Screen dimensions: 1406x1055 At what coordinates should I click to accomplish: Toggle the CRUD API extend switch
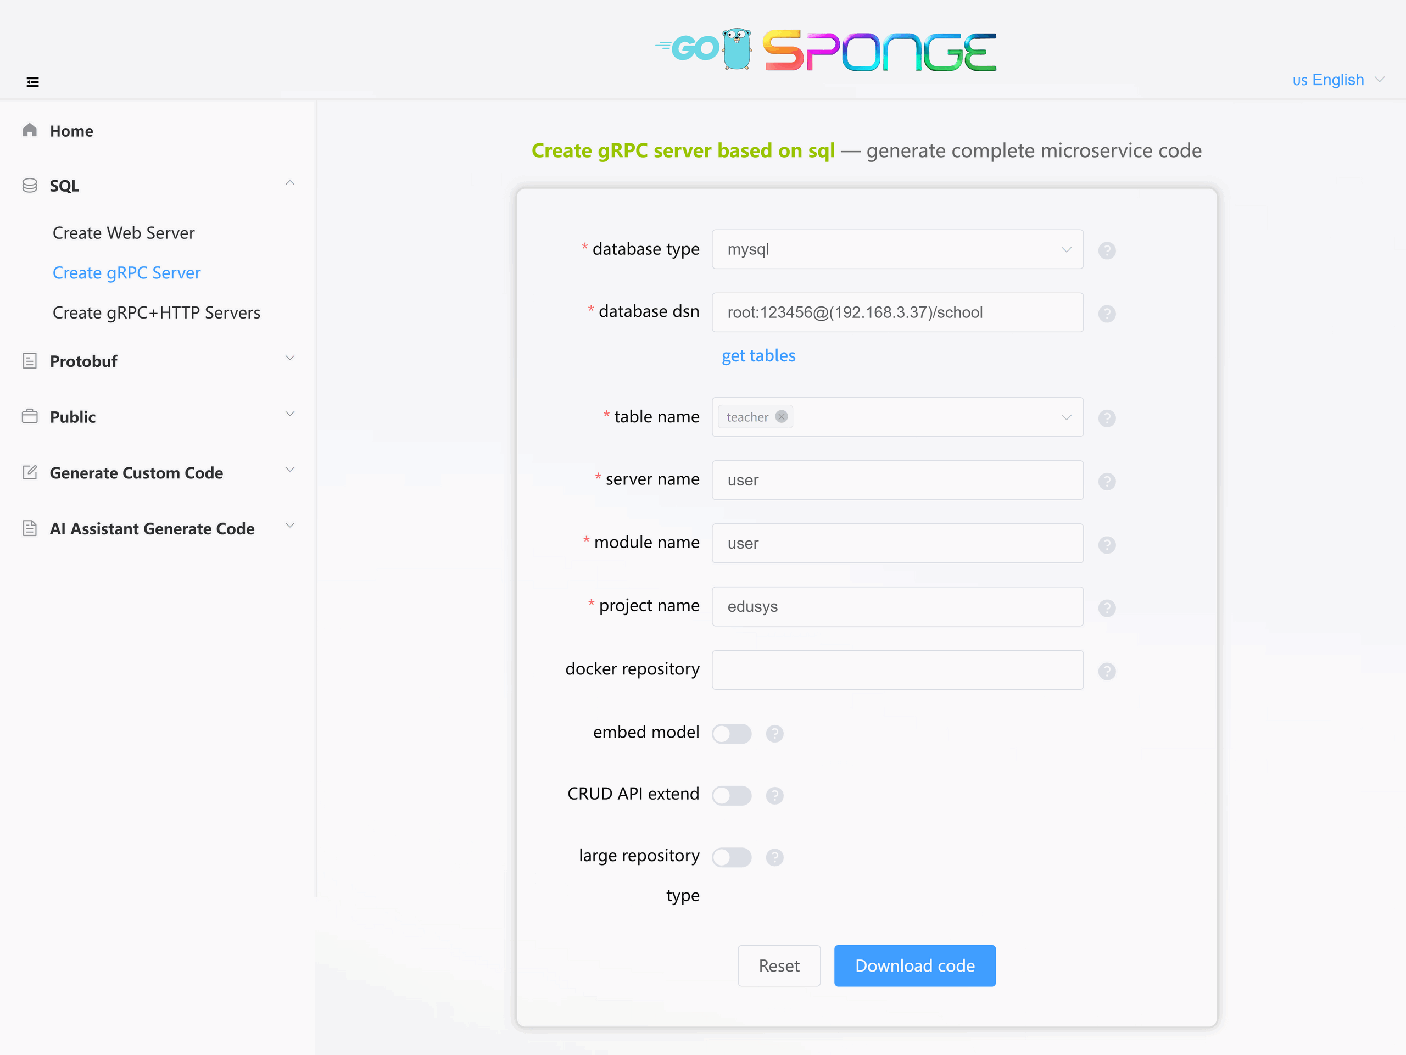732,796
